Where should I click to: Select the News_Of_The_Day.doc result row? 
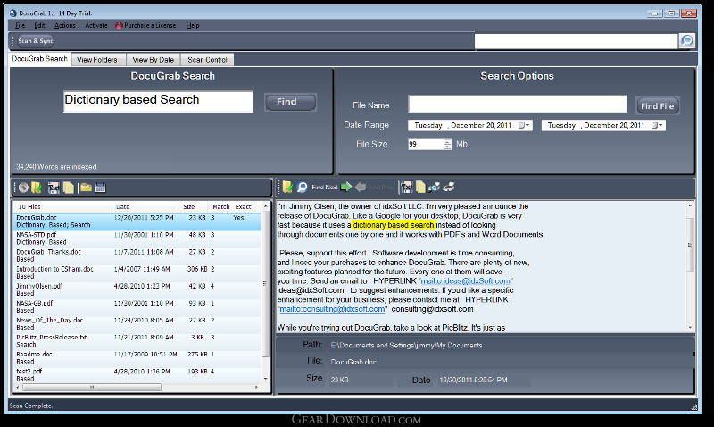(x=137, y=324)
